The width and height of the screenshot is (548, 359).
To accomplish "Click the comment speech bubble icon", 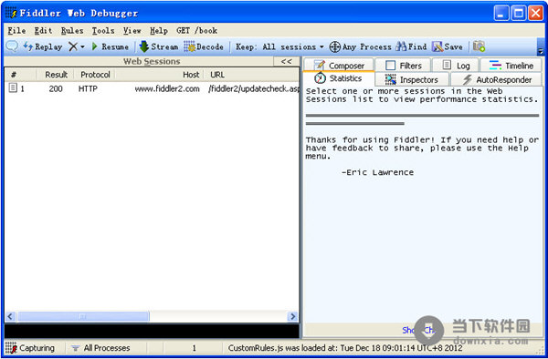I will [12, 46].
